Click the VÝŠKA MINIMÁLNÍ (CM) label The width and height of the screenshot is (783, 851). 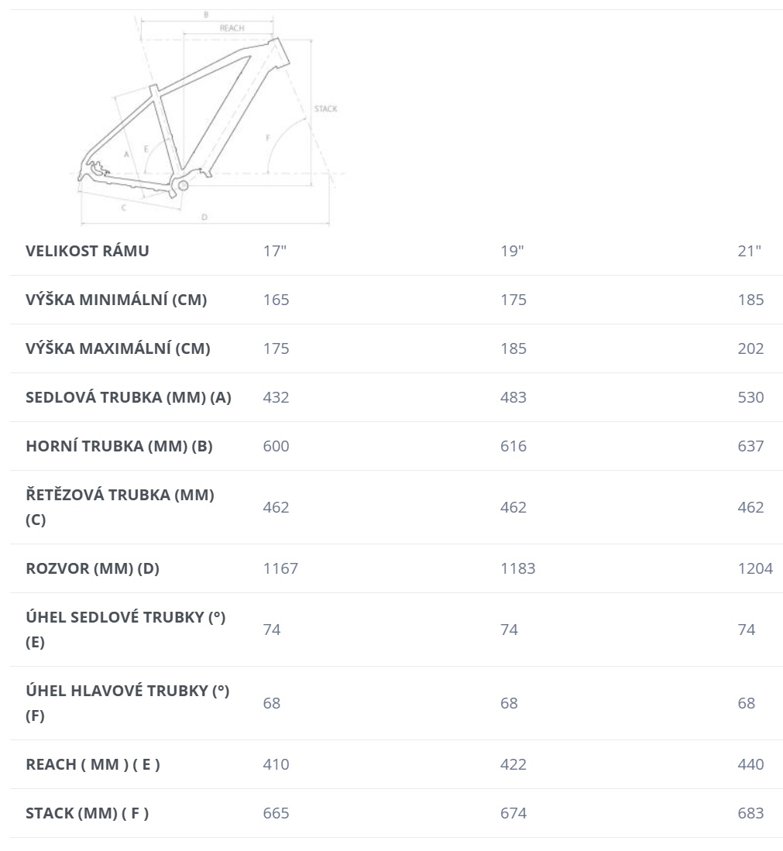tap(116, 300)
